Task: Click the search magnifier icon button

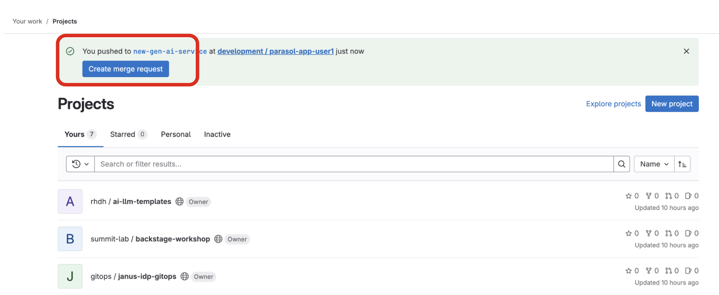Action: pos(621,164)
